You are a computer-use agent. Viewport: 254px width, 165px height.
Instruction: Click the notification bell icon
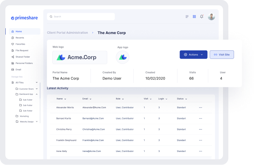[202, 17]
